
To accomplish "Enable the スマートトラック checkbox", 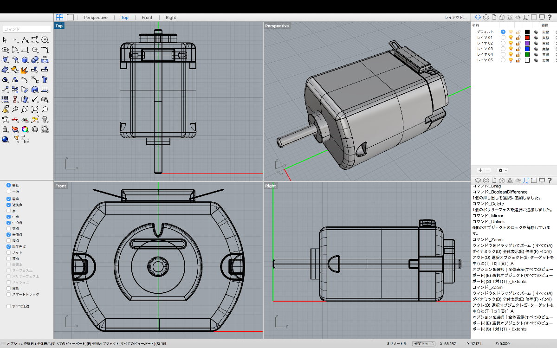I will (x=9, y=294).
